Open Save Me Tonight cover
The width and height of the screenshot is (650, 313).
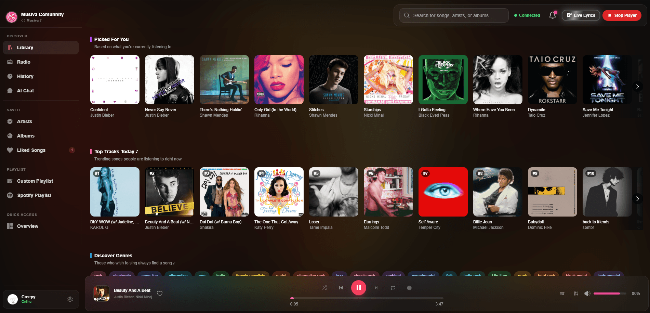pos(607,80)
